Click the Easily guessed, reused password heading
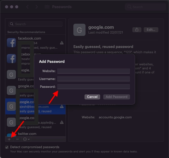This screenshot has height=158, width=169. click(103, 47)
